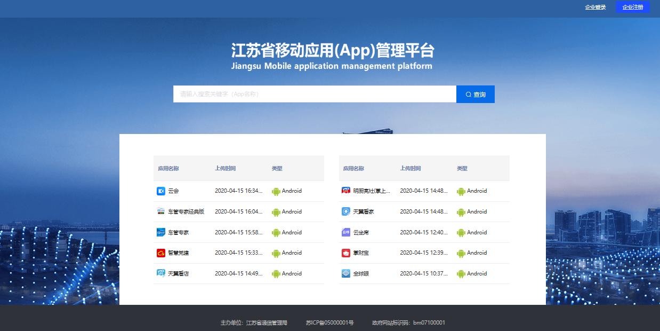This screenshot has height=331, width=660.
Task: Open the 天翼看店 app icon
Action: pos(160,273)
